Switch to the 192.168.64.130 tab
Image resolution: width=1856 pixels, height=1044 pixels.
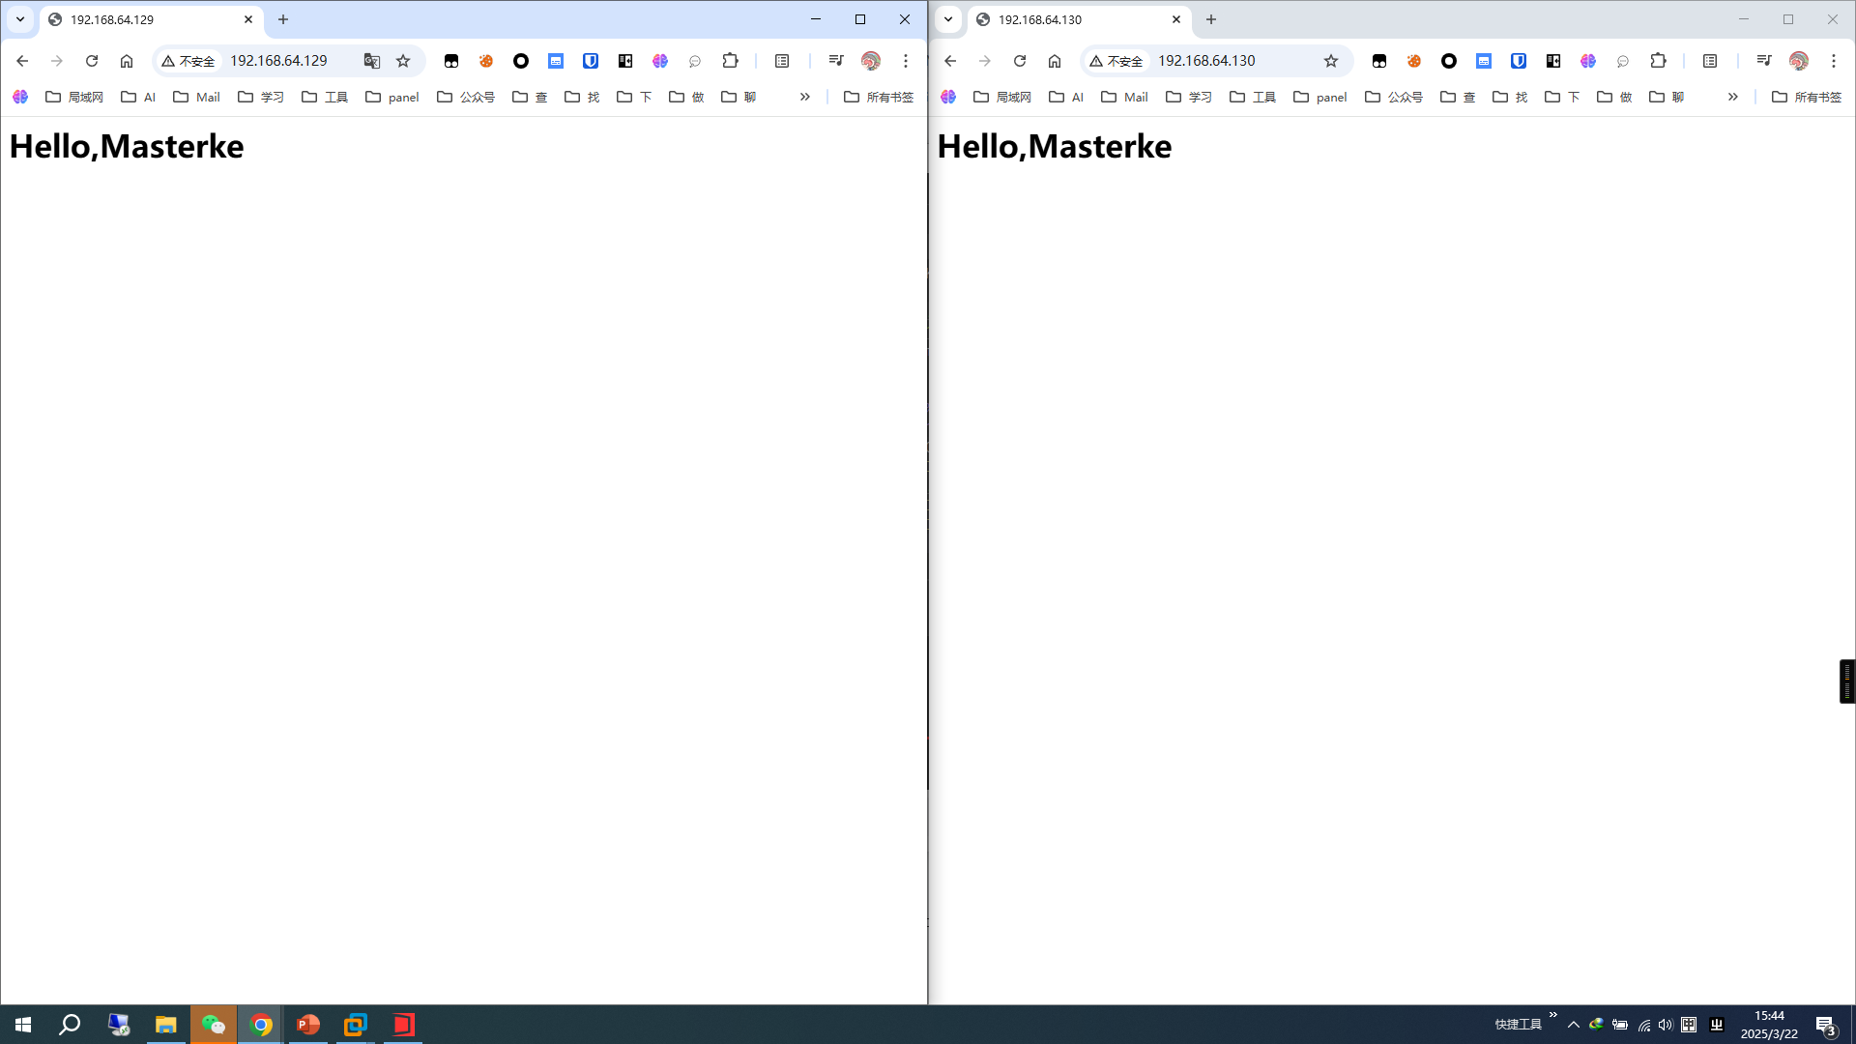click(1081, 19)
